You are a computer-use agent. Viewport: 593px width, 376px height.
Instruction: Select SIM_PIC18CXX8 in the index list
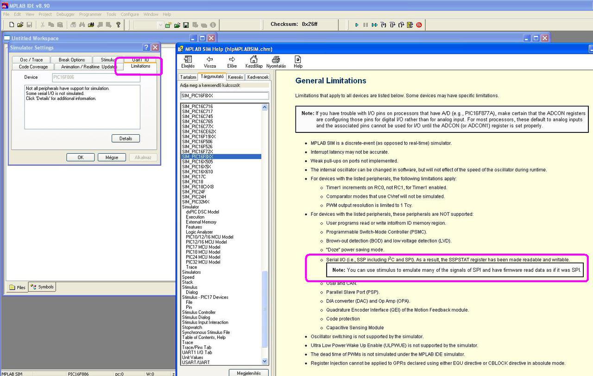[x=198, y=187]
